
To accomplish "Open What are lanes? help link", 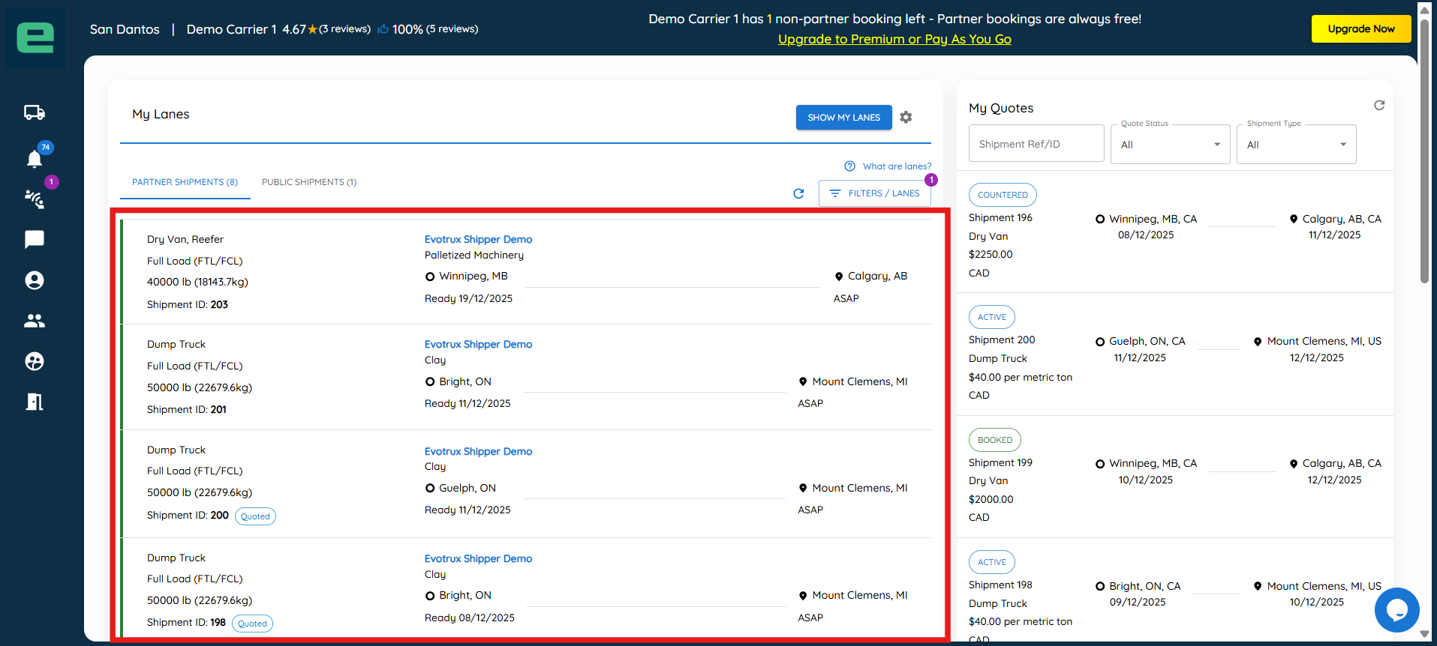I will click(x=897, y=166).
